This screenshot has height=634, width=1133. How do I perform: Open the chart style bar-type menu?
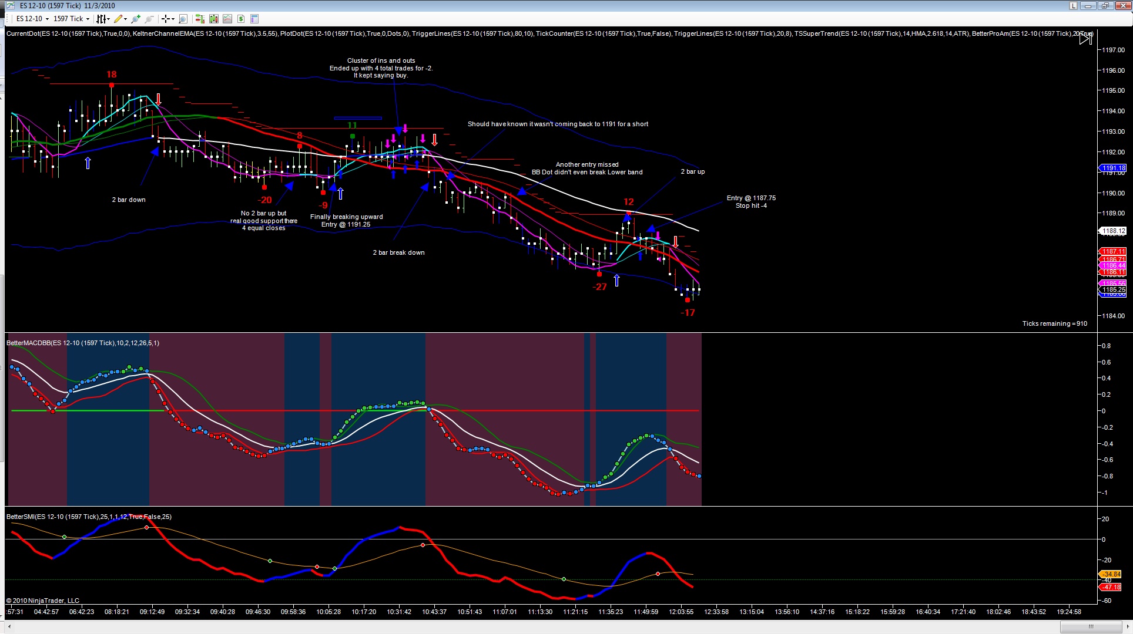(103, 19)
